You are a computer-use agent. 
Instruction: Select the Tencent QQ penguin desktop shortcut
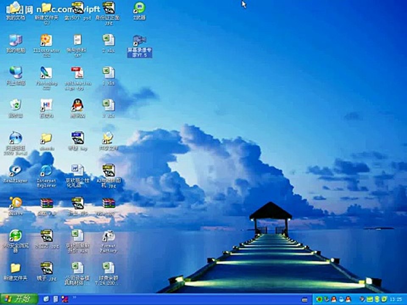pos(78,108)
